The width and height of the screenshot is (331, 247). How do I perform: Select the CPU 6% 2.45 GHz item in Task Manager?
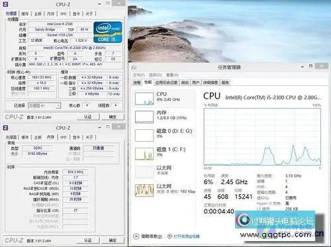click(x=164, y=99)
